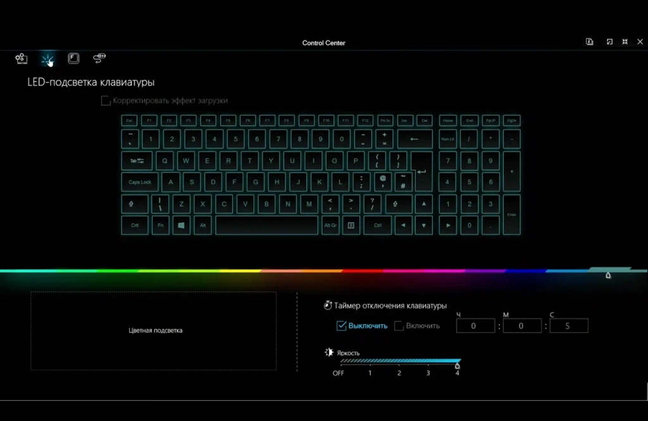Click the restore window icon in title bar
The height and width of the screenshot is (421, 648).
(x=609, y=41)
